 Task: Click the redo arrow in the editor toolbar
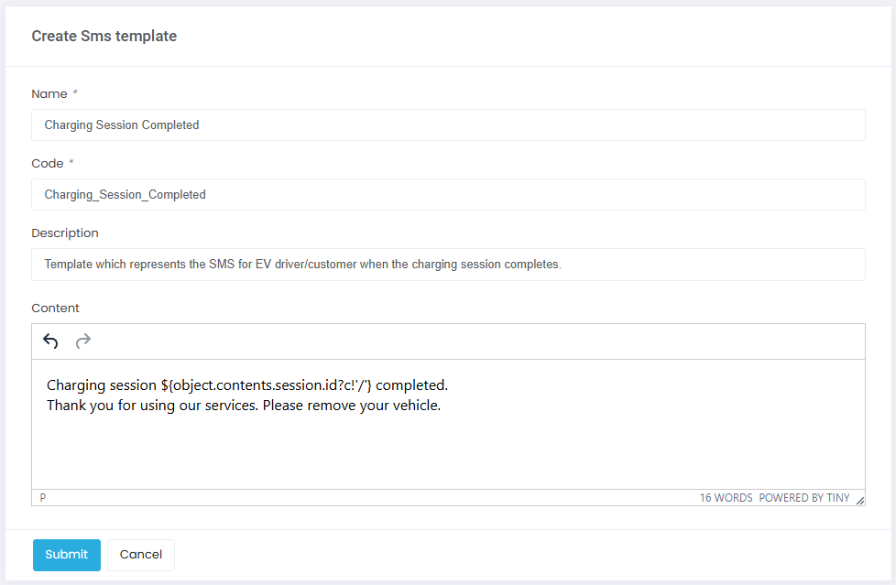click(83, 341)
